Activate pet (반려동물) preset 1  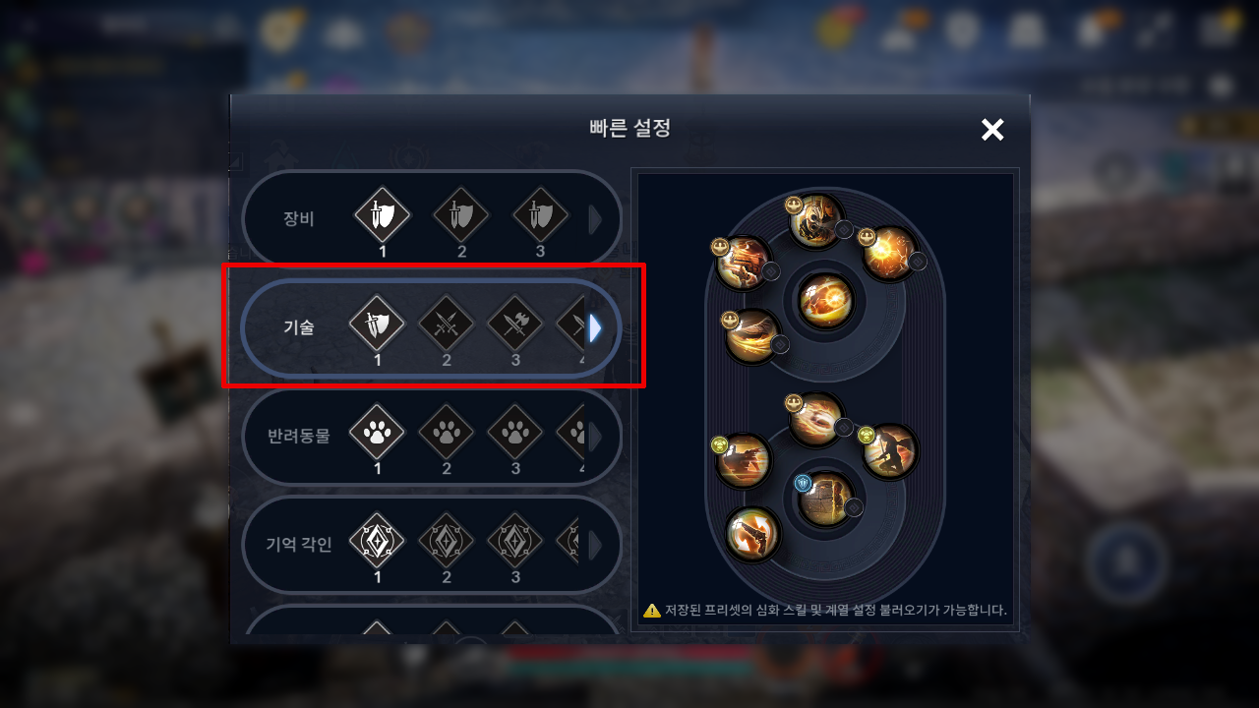coord(378,433)
